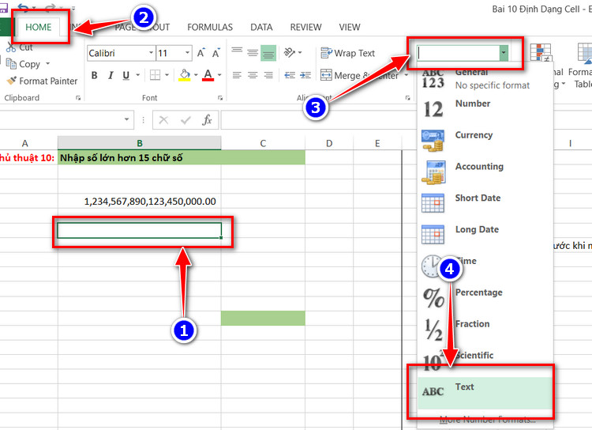
Task: Open the Font Color dropdown arrow
Action: (x=219, y=75)
